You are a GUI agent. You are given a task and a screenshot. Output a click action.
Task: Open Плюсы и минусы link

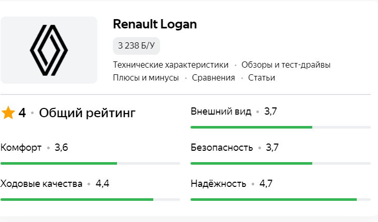pyautogui.click(x=146, y=77)
